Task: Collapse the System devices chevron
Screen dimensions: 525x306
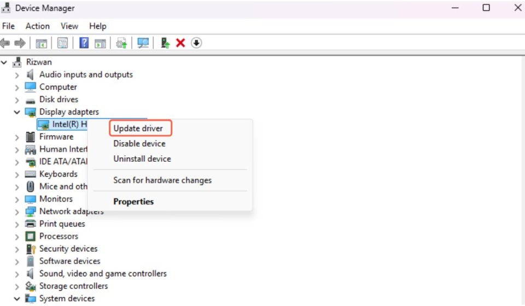Action: click(17, 299)
